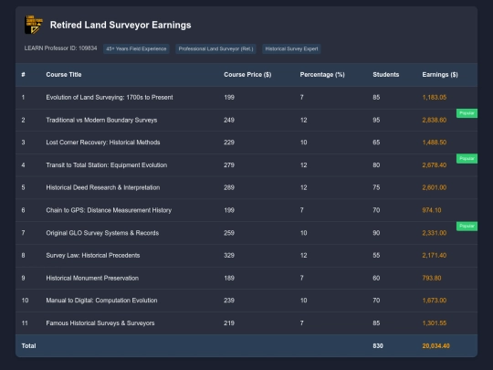Select Transit to Total Station: Equipment Evolution
The width and height of the screenshot is (493, 370).
coord(107,164)
